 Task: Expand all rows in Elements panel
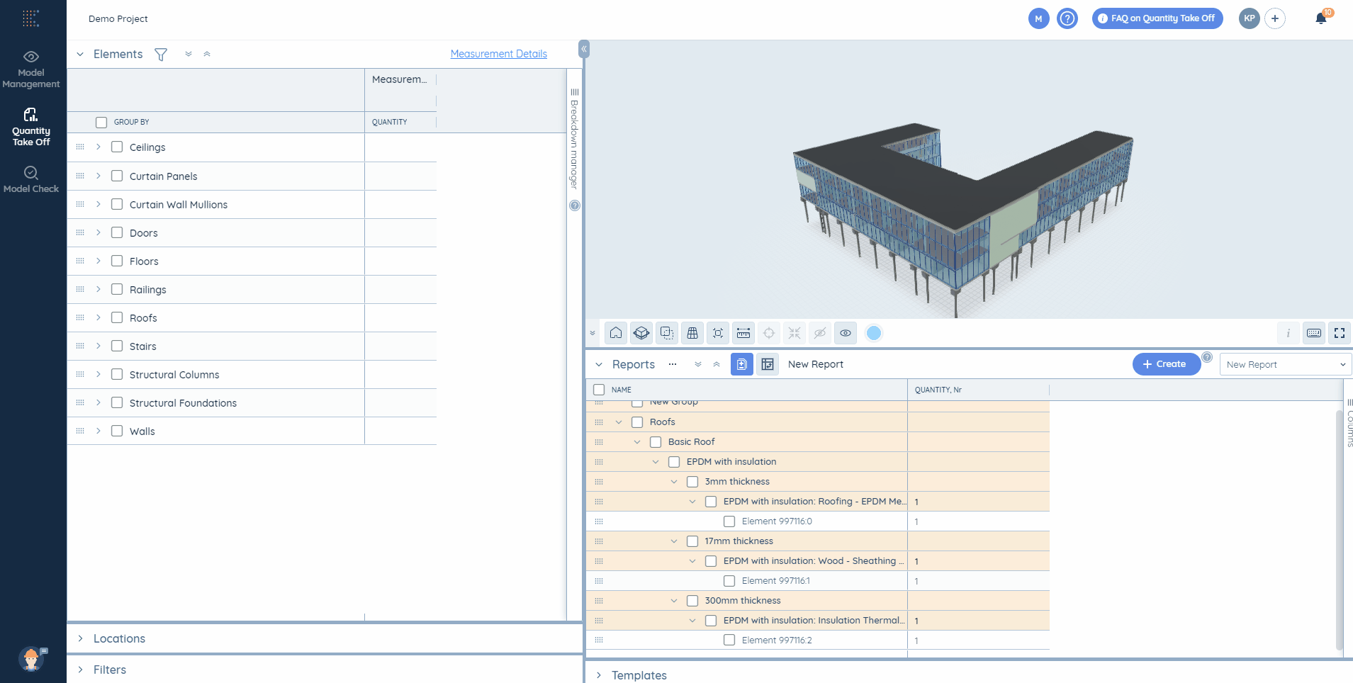click(x=189, y=54)
